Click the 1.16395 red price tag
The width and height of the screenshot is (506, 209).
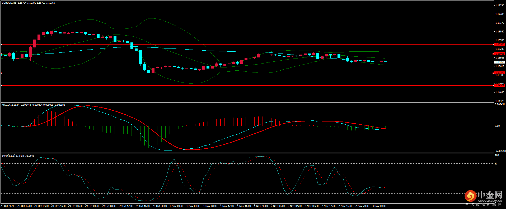coord(499,44)
